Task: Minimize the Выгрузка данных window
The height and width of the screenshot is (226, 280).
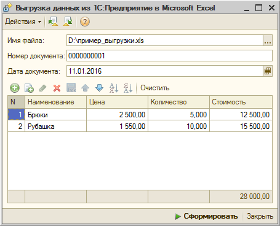Action: (x=247, y=8)
